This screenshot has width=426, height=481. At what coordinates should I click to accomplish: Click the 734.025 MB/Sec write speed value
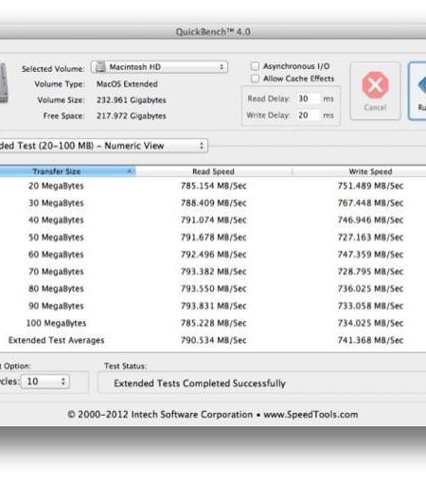[x=370, y=323]
